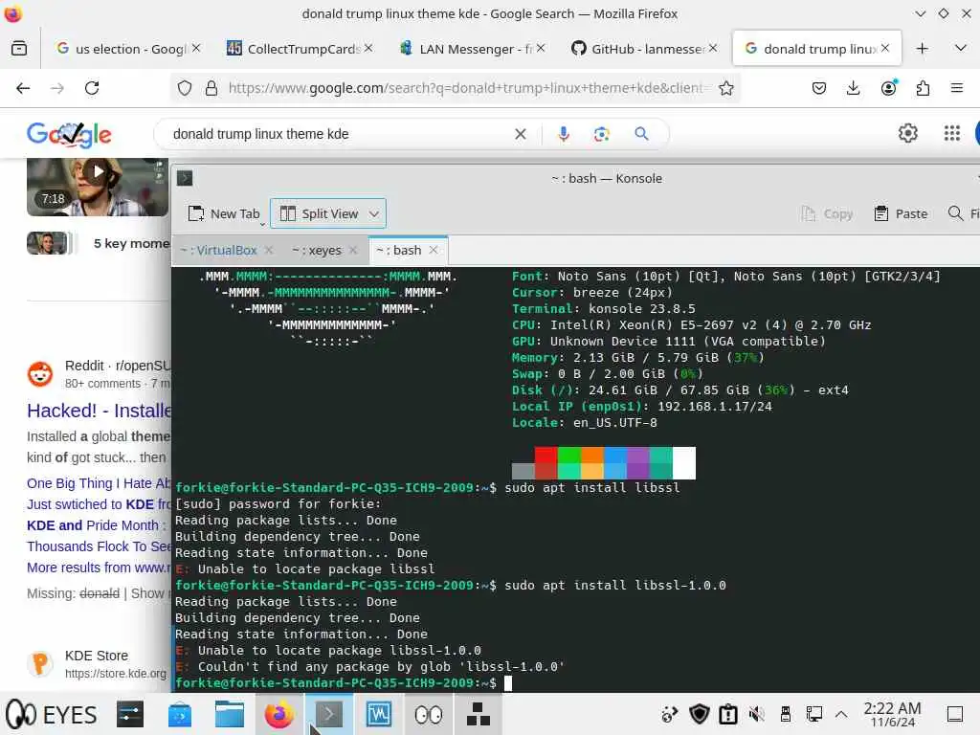Open EYES application launcher in taskbar
The height and width of the screenshot is (735, 980).
pos(51,714)
